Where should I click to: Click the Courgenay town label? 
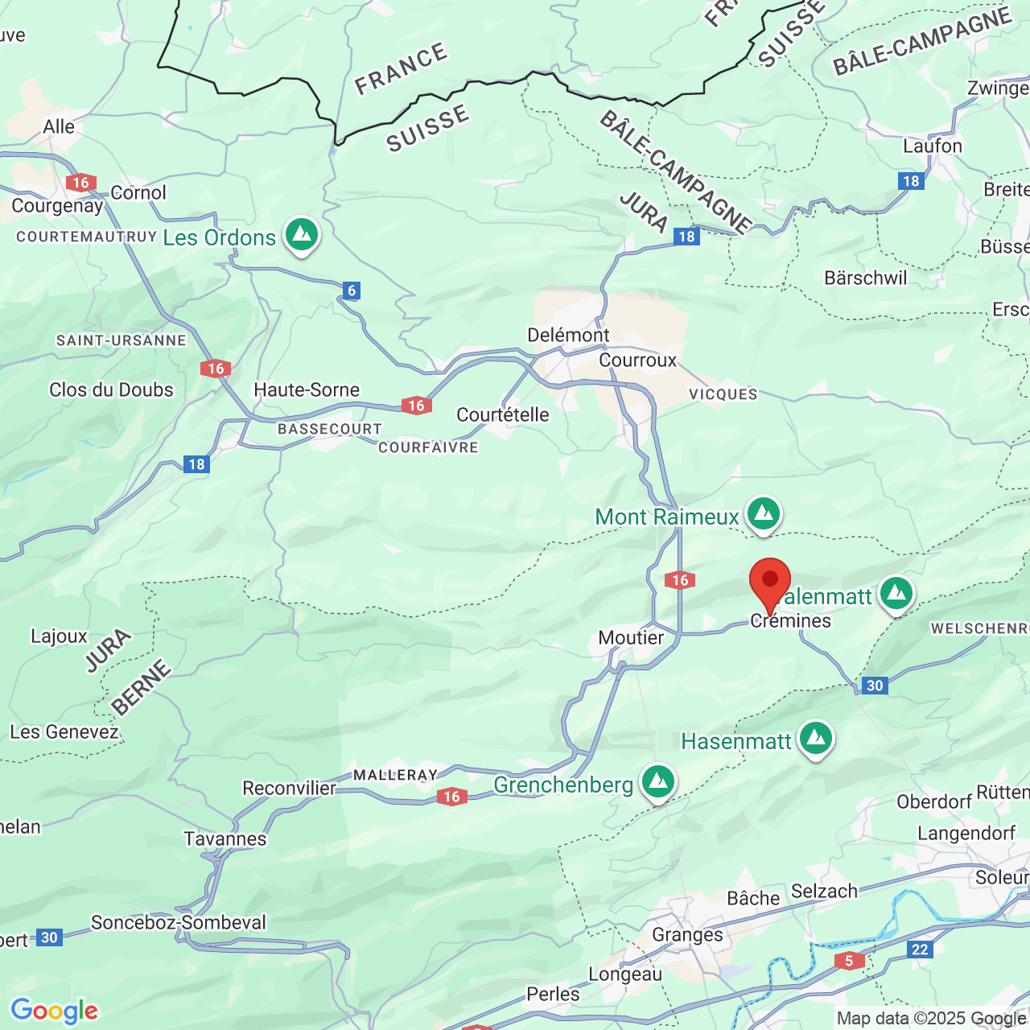coord(57,206)
